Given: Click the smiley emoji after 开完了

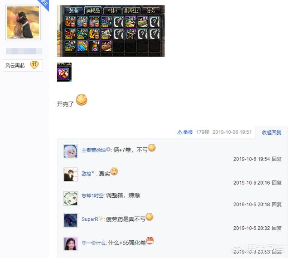Looking at the screenshot, I should [82, 100].
